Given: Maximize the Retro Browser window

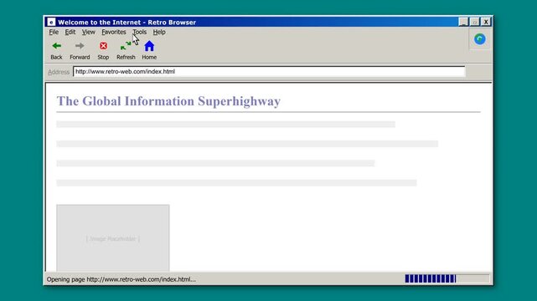Looking at the screenshot, I should point(474,22).
